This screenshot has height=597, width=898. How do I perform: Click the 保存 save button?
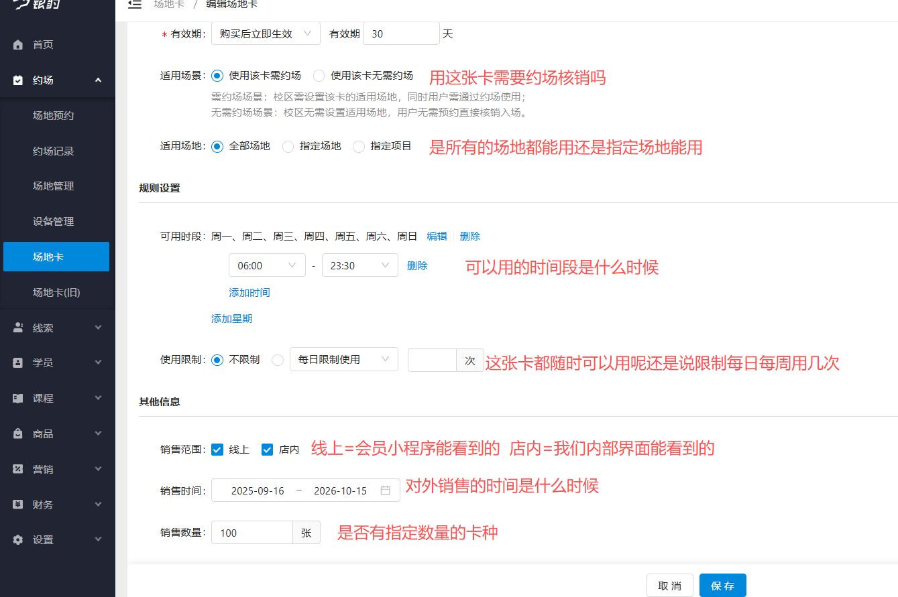pos(722,585)
